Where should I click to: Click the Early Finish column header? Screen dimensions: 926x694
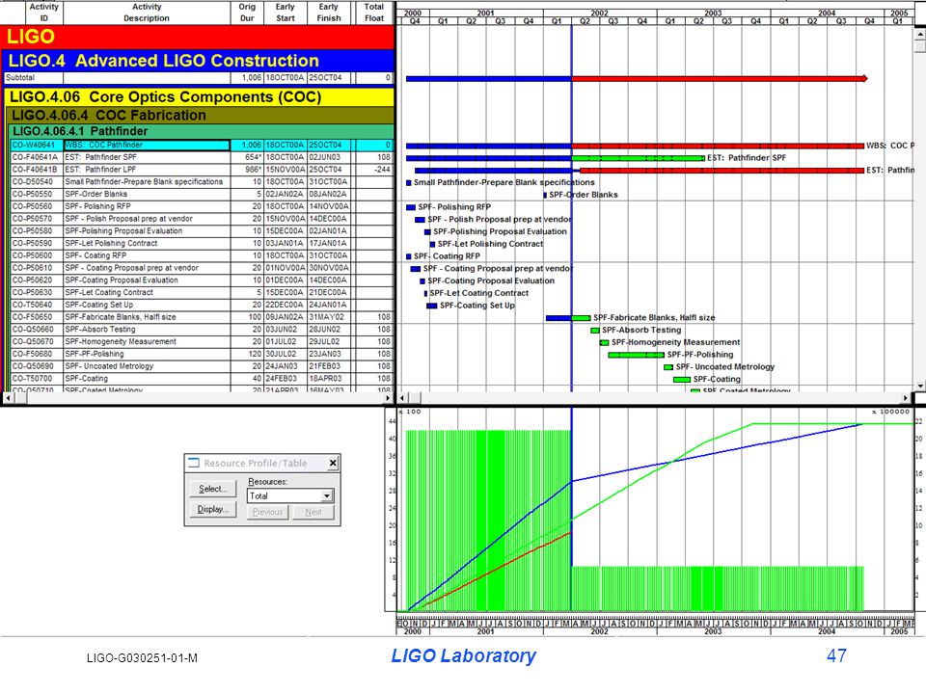[328, 13]
